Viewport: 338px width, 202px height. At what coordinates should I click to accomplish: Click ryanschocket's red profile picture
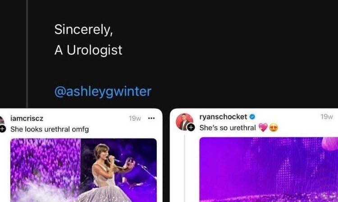(184, 122)
